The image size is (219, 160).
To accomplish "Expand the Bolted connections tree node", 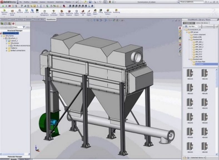I will click(x=6, y=50).
